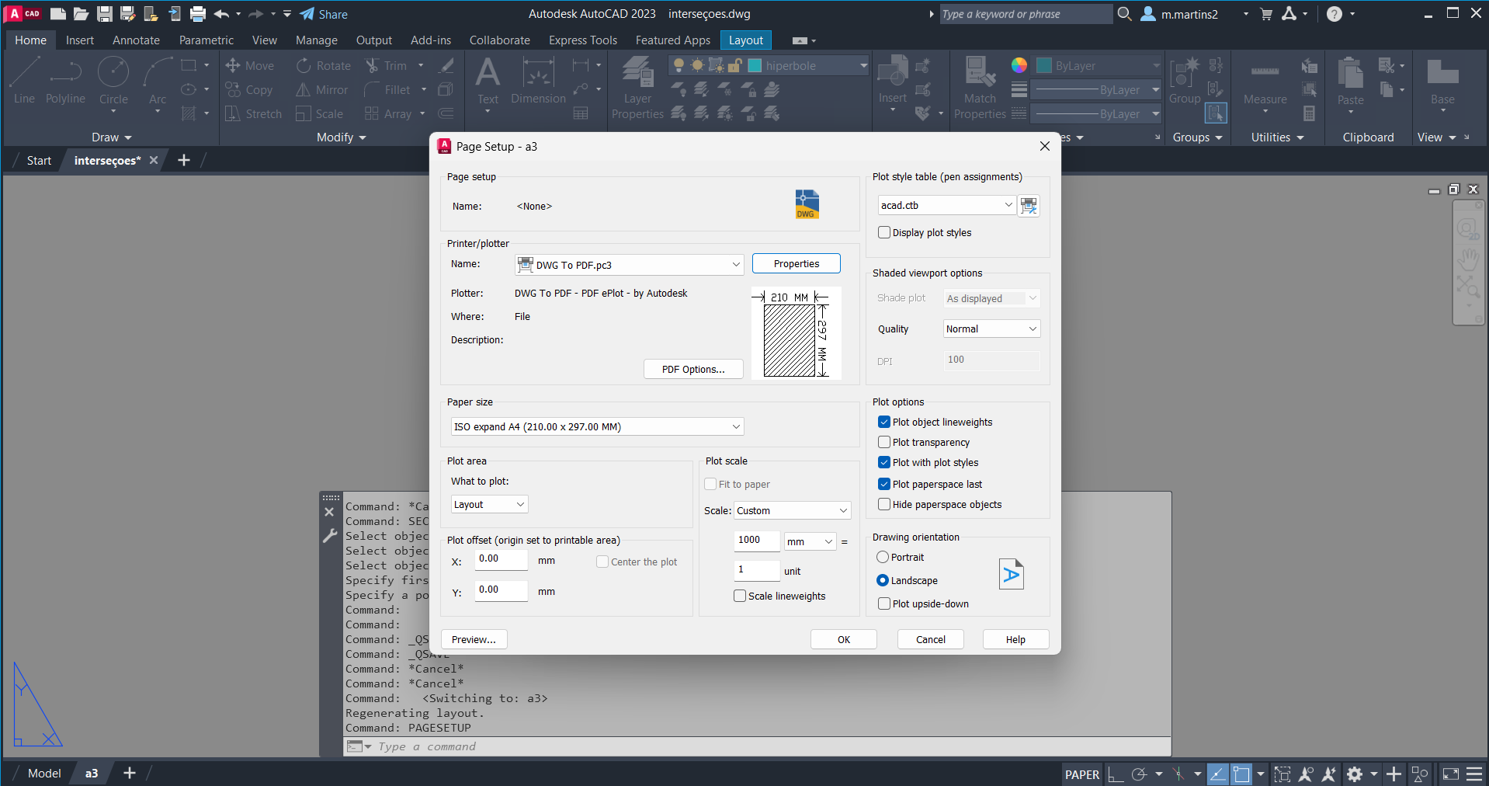1489x786 pixels.
Task: Click the plot offset X input field
Action: click(x=502, y=559)
